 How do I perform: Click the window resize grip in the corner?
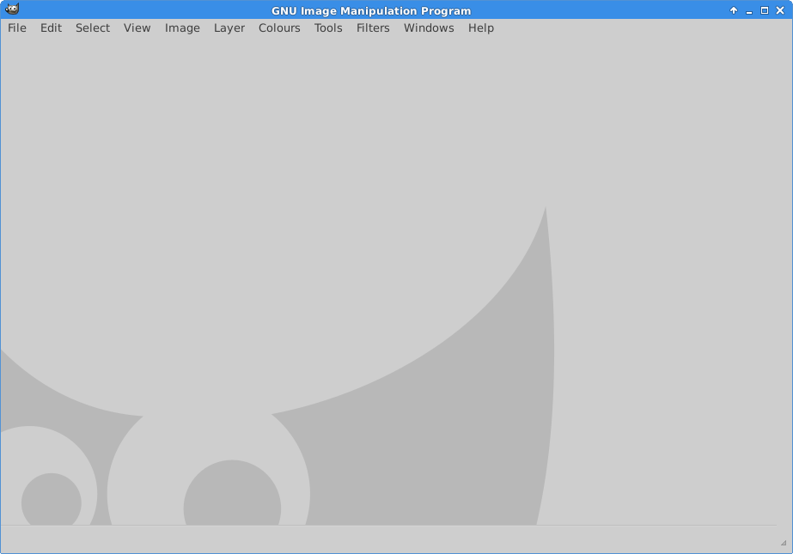click(x=784, y=543)
